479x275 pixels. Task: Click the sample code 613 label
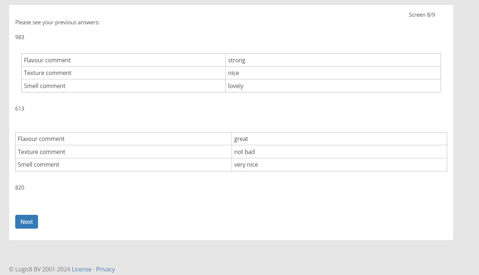click(x=20, y=108)
